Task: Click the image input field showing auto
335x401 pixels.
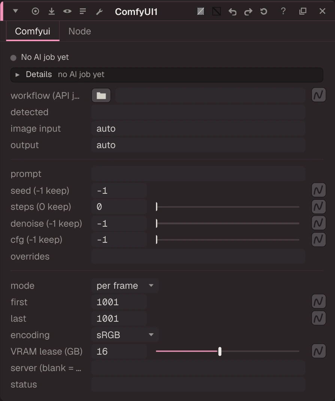Action: (198, 129)
